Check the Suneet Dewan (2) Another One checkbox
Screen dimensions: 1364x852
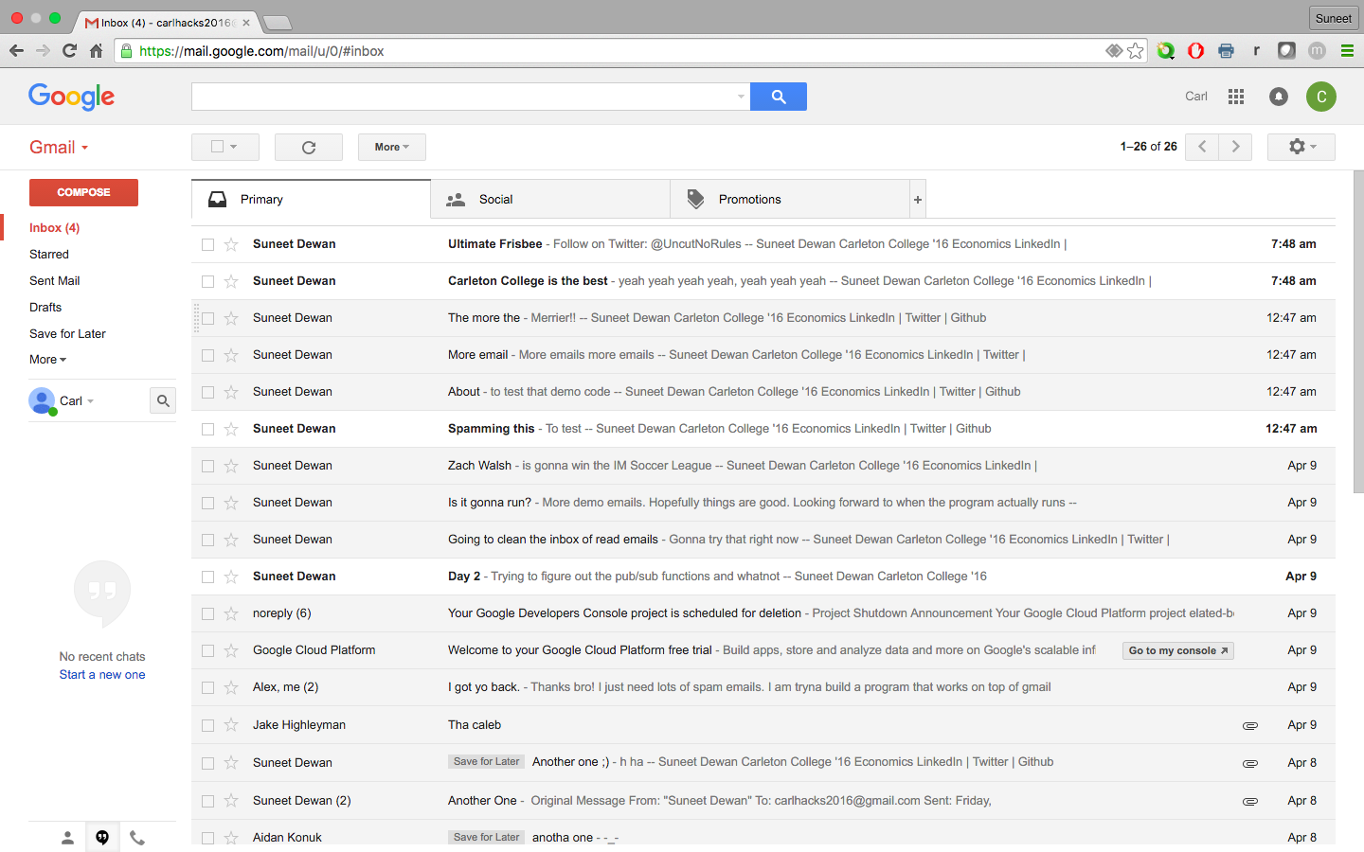click(208, 801)
